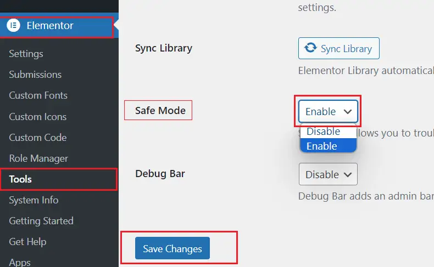Select Role Manager in the sidebar
This screenshot has height=267, width=434.
(38, 158)
